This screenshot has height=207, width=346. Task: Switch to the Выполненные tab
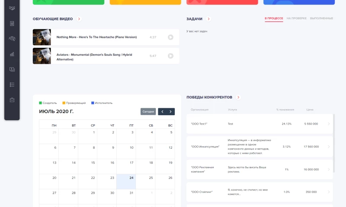pyautogui.click(x=321, y=19)
